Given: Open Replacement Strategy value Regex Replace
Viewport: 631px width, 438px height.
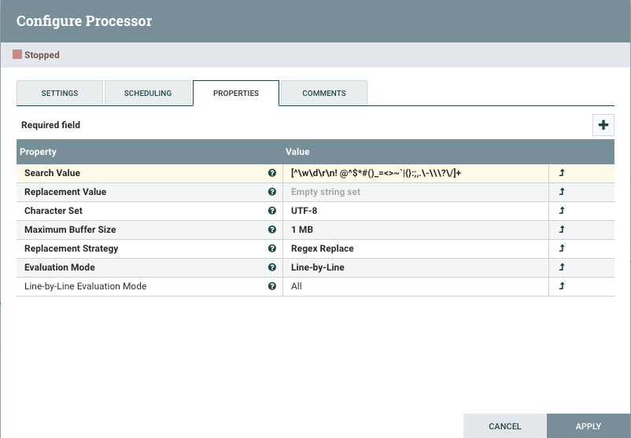Looking at the screenshot, I should click(x=323, y=248).
